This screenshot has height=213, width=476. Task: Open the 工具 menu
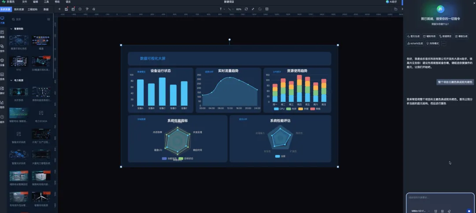point(46,2)
